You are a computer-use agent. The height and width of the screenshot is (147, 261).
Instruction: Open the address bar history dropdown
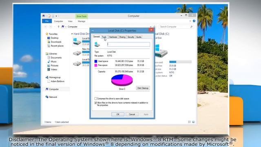tap(150, 27)
